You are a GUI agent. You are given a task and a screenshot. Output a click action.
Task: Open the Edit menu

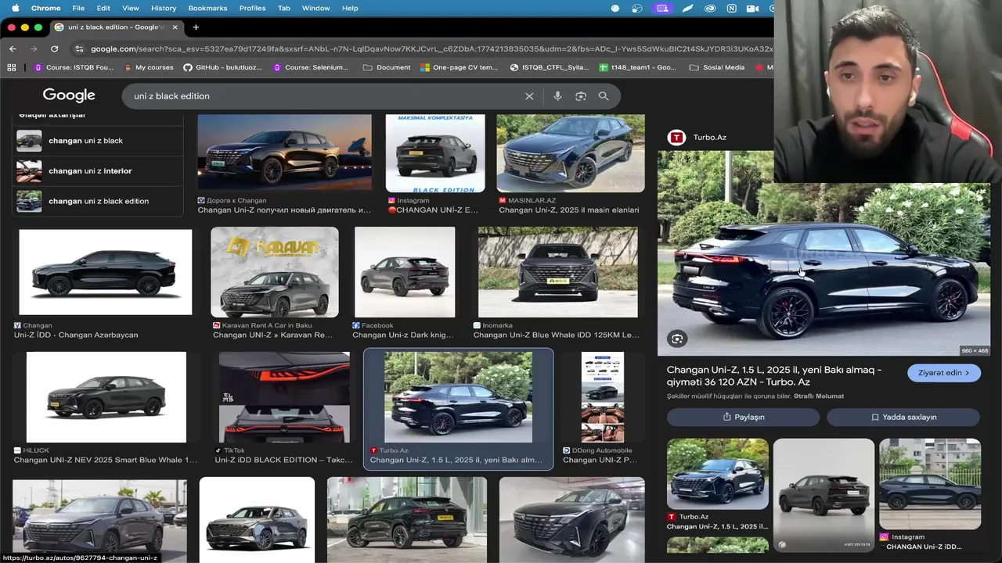pyautogui.click(x=103, y=8)
